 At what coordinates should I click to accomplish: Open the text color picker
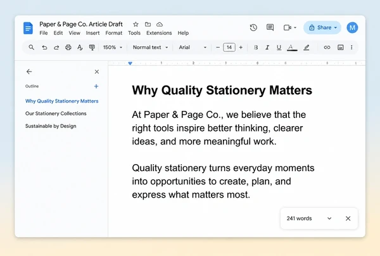click(292, 48)
